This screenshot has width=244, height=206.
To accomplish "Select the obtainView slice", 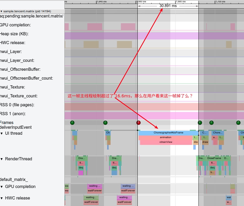I will (166, 142).
